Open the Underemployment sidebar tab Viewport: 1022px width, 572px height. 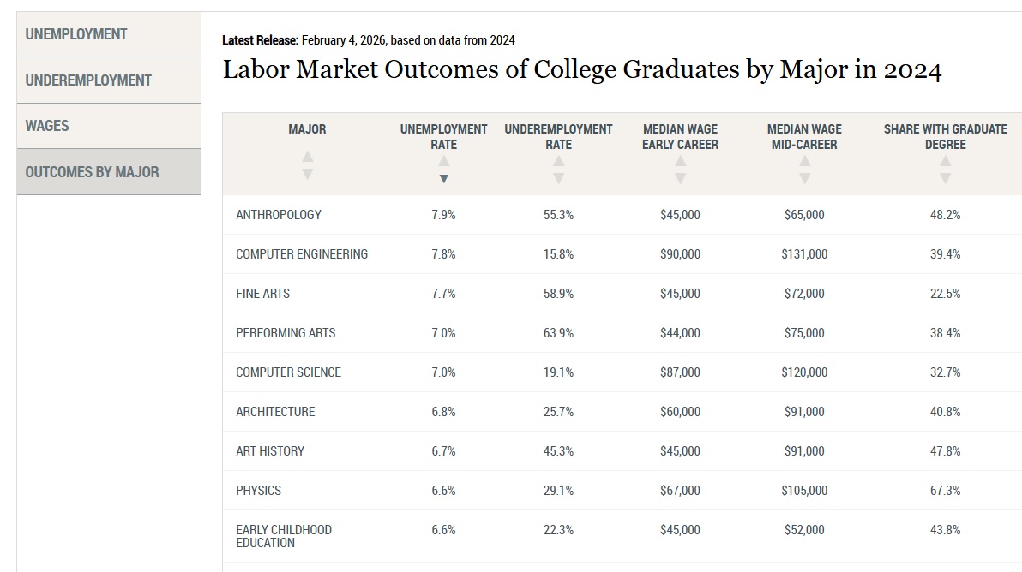coord(109,80)
